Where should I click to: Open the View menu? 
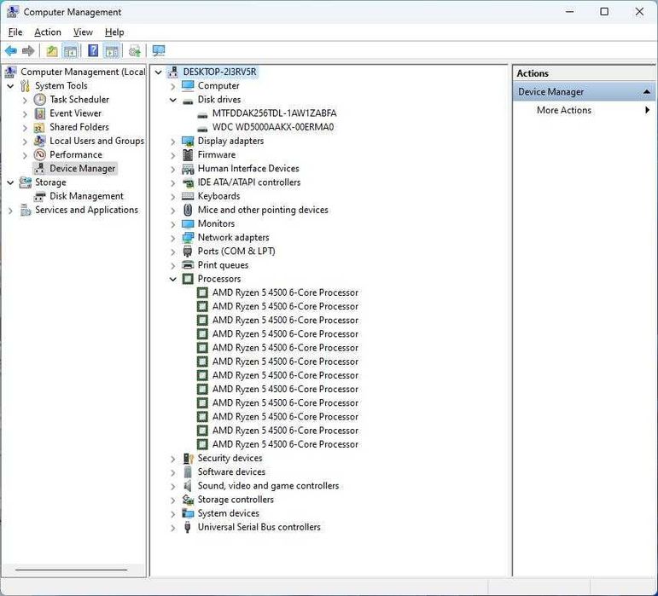(83, 32)
